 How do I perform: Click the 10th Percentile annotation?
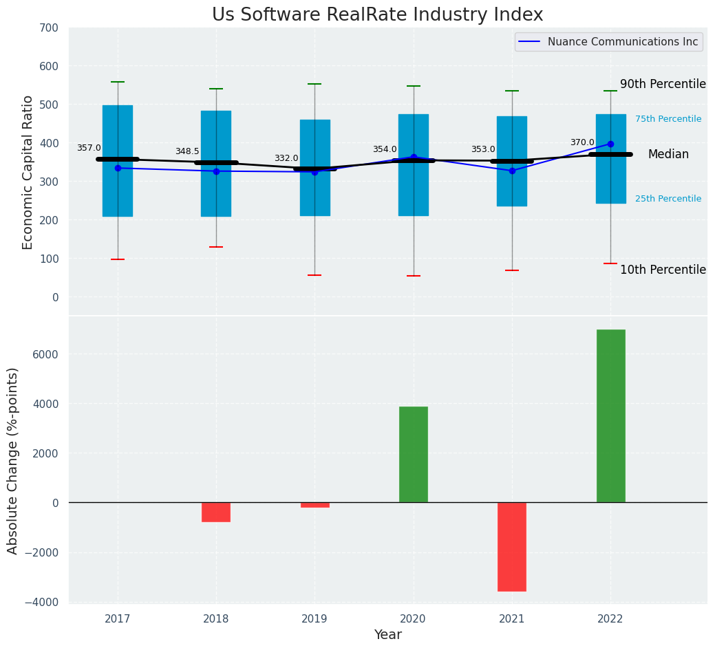pos(663,270)
